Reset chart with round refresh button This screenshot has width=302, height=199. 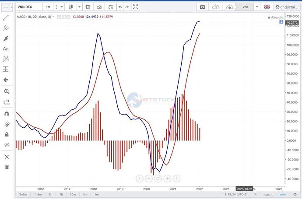[158, 178]
